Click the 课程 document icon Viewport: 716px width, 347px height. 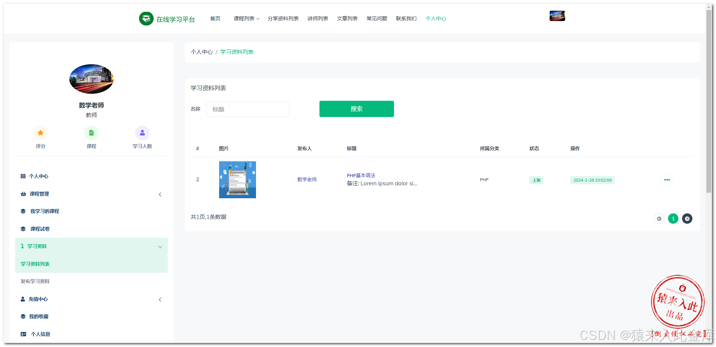click(x=91, y=133)
